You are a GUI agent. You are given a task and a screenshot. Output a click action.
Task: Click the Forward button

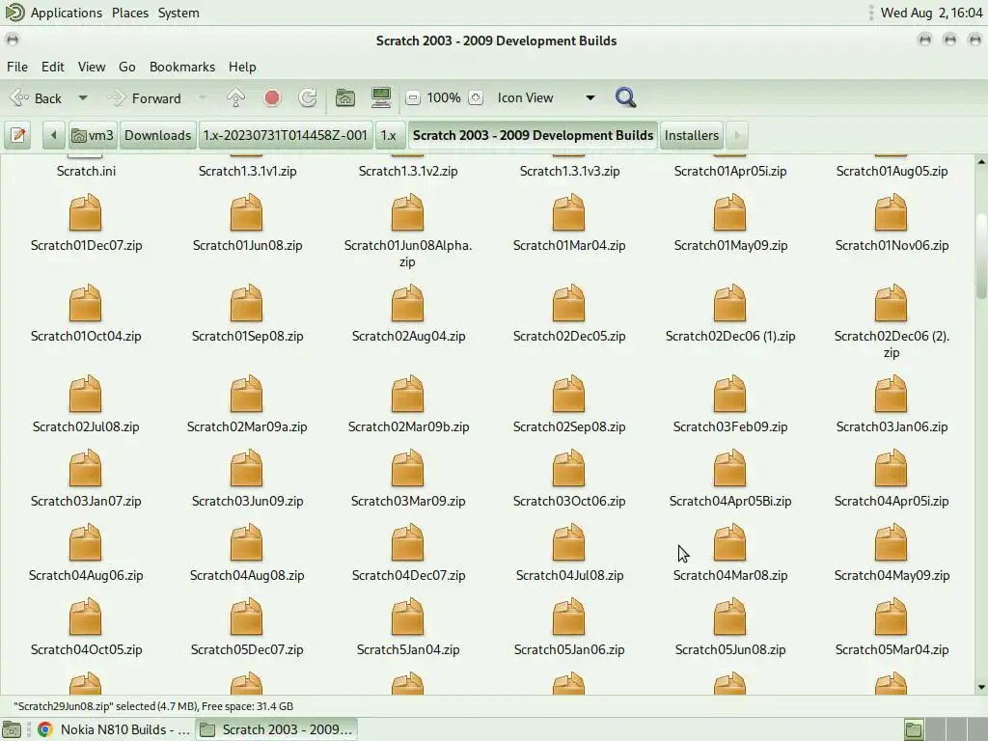pos(147,97)
